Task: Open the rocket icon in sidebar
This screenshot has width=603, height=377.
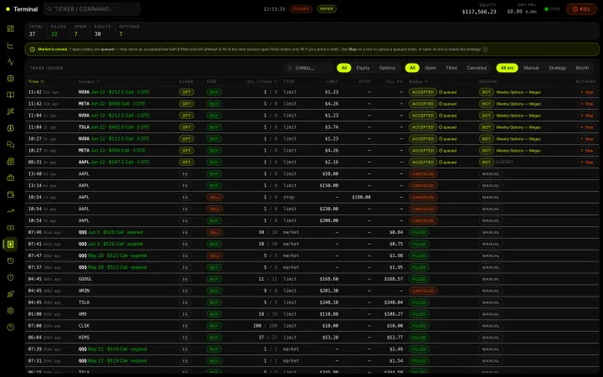Action: pyautogui.click(x=10, y=294)
